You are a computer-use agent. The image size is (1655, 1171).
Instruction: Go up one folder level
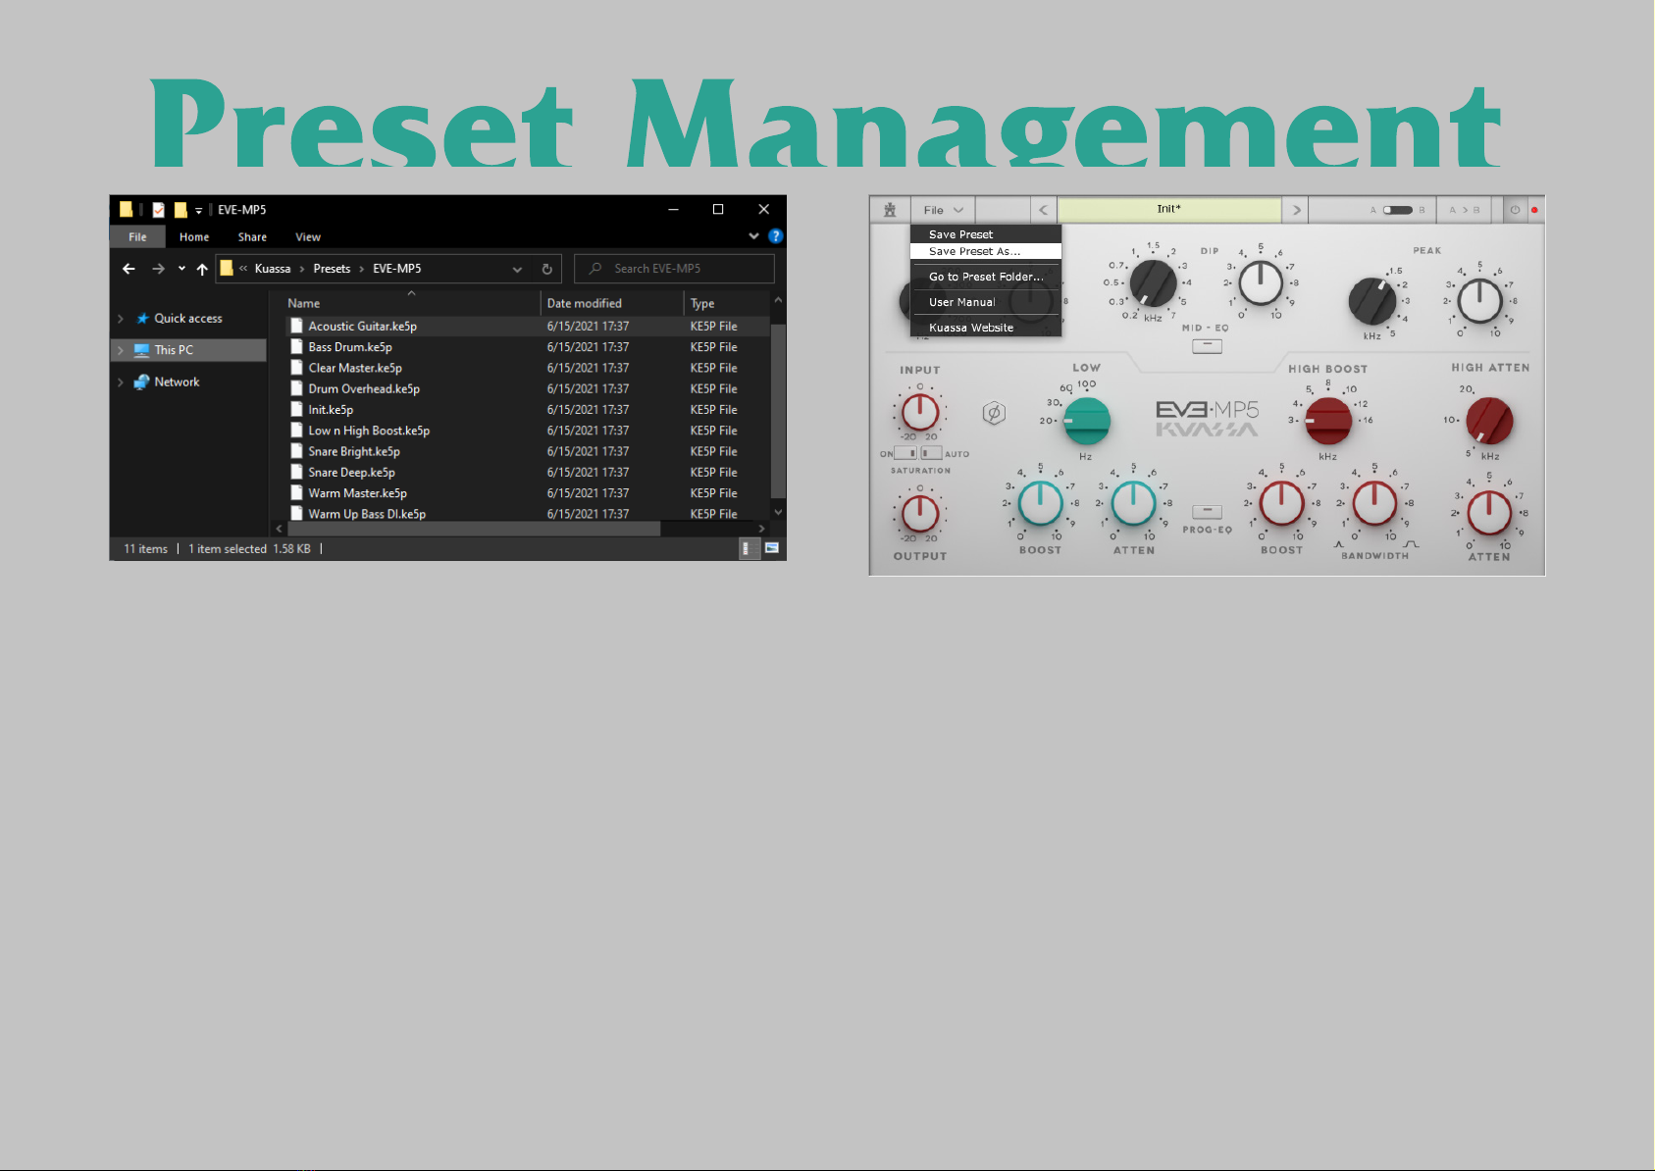pyautogui.click(x=202, y=269)
